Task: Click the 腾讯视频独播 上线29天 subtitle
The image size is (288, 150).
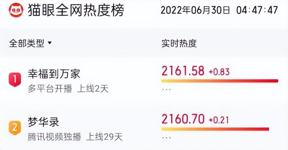Action: (75, 137)
